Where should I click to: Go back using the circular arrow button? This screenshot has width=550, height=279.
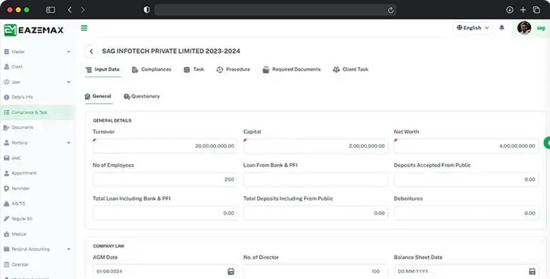click(x=91, y=51)
